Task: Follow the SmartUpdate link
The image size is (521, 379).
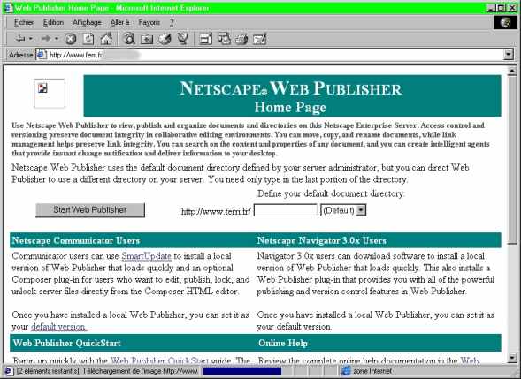Action: pos(146,256)
